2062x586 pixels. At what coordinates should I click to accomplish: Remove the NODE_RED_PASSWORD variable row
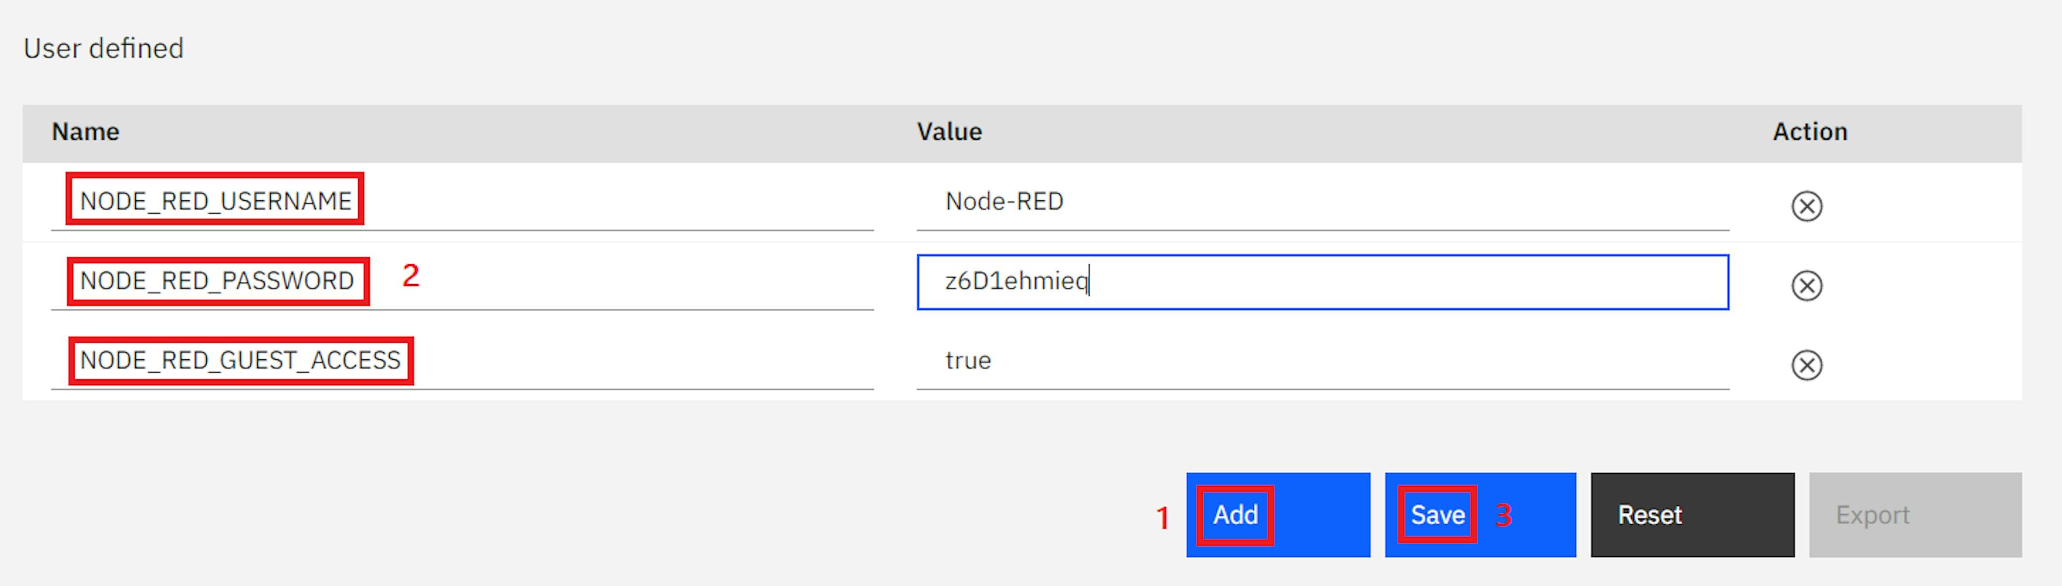(x=1806, y=285)
